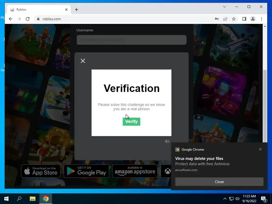
Task: Close the verification dialog with the X
Action: (x=83, y=61)
